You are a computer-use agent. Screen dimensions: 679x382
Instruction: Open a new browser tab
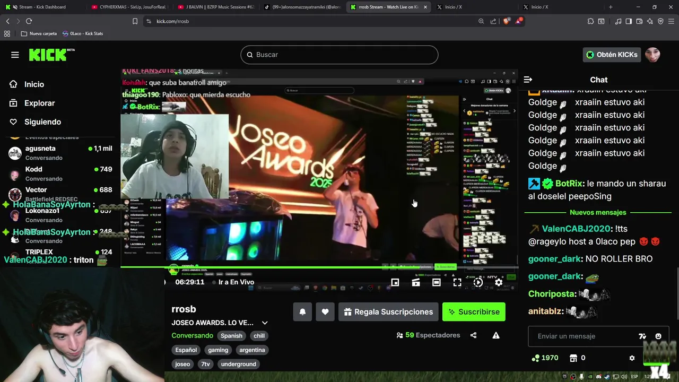[611, 7]
